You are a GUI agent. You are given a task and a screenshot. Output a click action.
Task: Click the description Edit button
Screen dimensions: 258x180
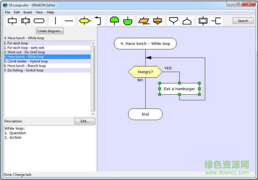(85, 121)
